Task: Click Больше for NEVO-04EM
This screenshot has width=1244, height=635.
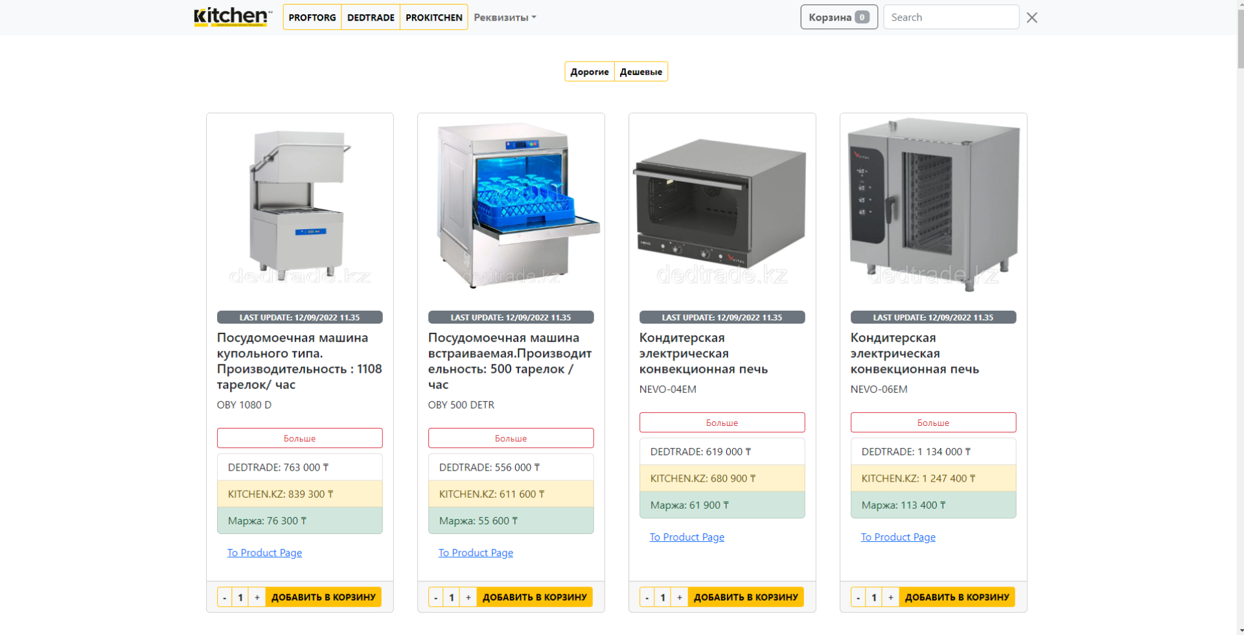Action: (x=722, y=423)
